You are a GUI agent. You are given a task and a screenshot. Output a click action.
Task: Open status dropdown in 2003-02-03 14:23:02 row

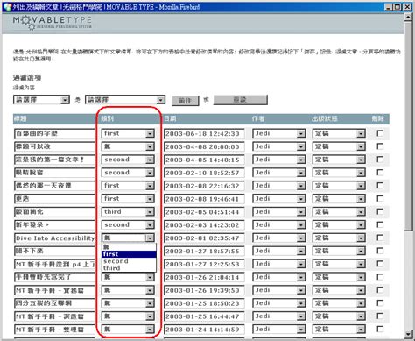tap(339, 224)
